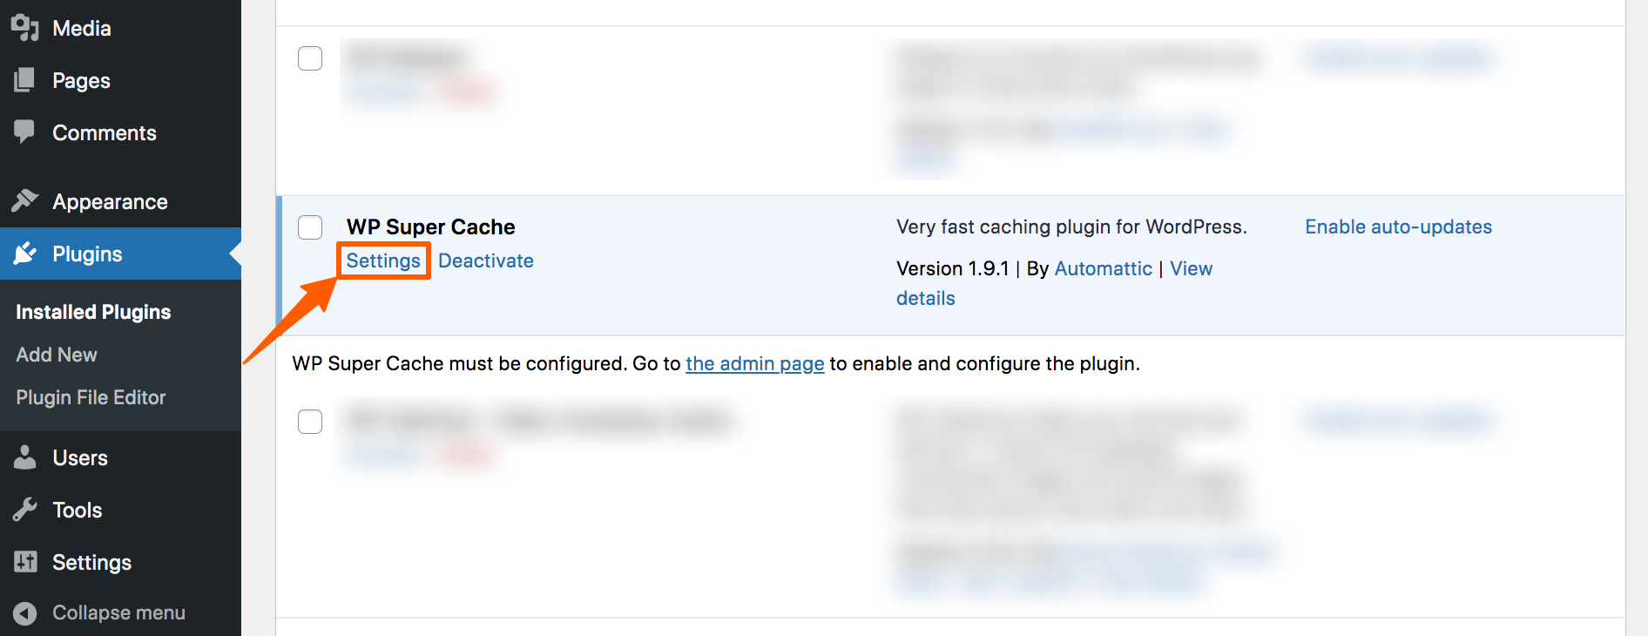Open the Plugin File Editor
Screen dimensions: 1648x636
coord(91,397)
